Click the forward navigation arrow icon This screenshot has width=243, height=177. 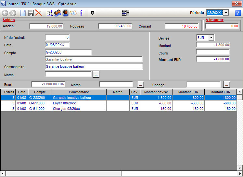[13, 13]
